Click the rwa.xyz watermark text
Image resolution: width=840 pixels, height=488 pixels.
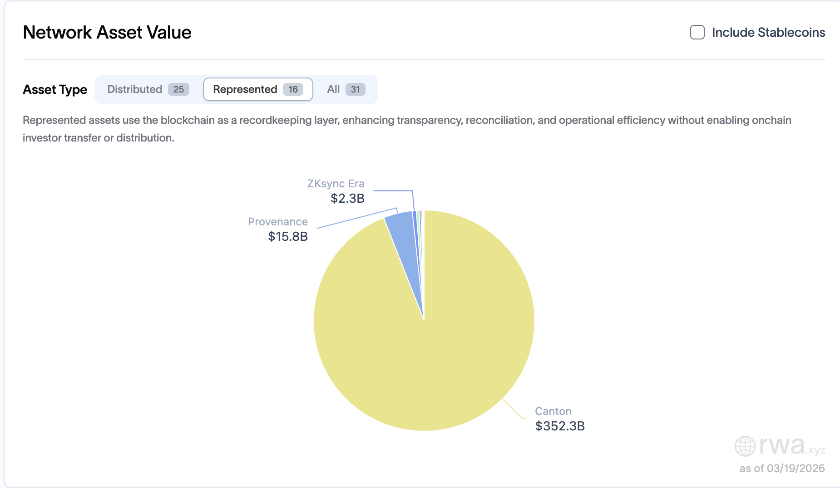(x=792, y=446)
